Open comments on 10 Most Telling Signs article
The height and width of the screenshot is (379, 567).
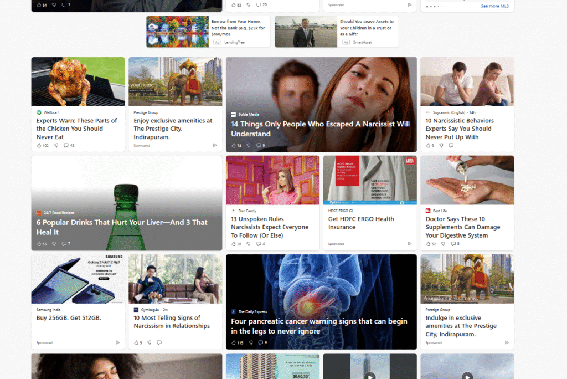coord(159,343)
